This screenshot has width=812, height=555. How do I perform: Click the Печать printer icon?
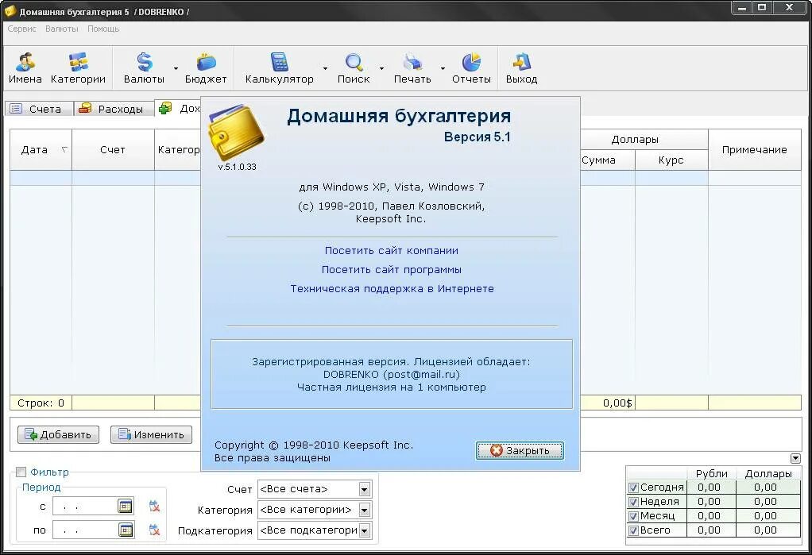coord(412,67)
